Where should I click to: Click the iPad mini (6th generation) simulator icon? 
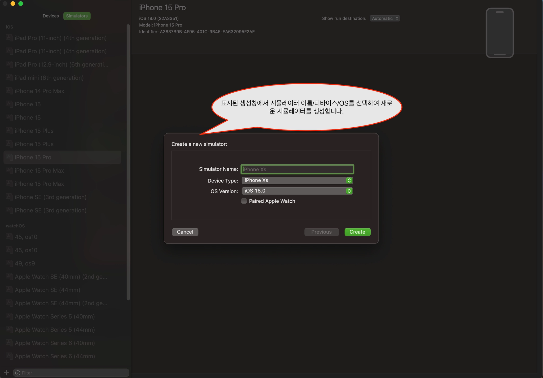pos(9,78)
